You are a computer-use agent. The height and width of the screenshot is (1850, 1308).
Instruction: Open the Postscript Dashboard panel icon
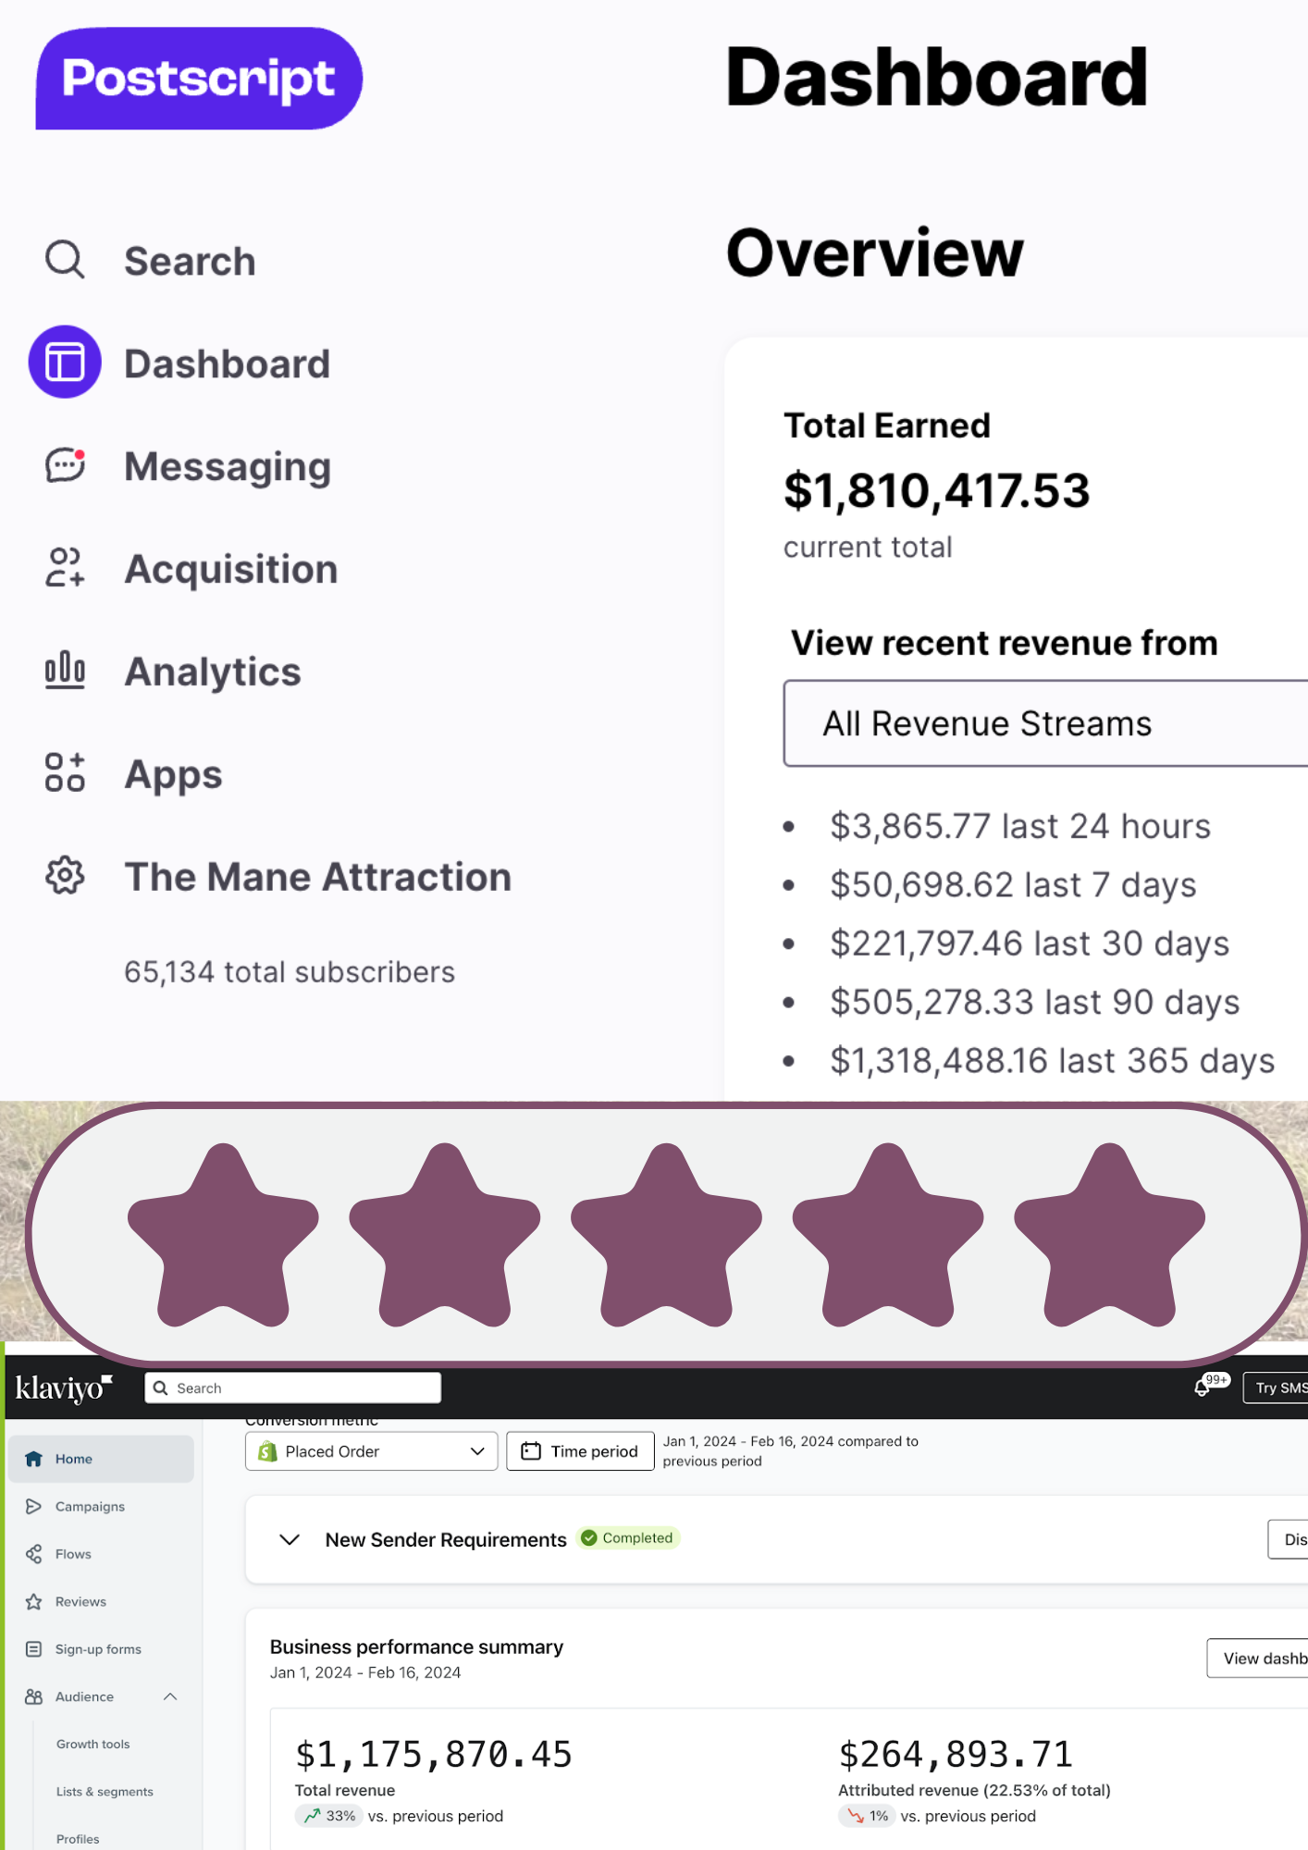coord(64,364)
